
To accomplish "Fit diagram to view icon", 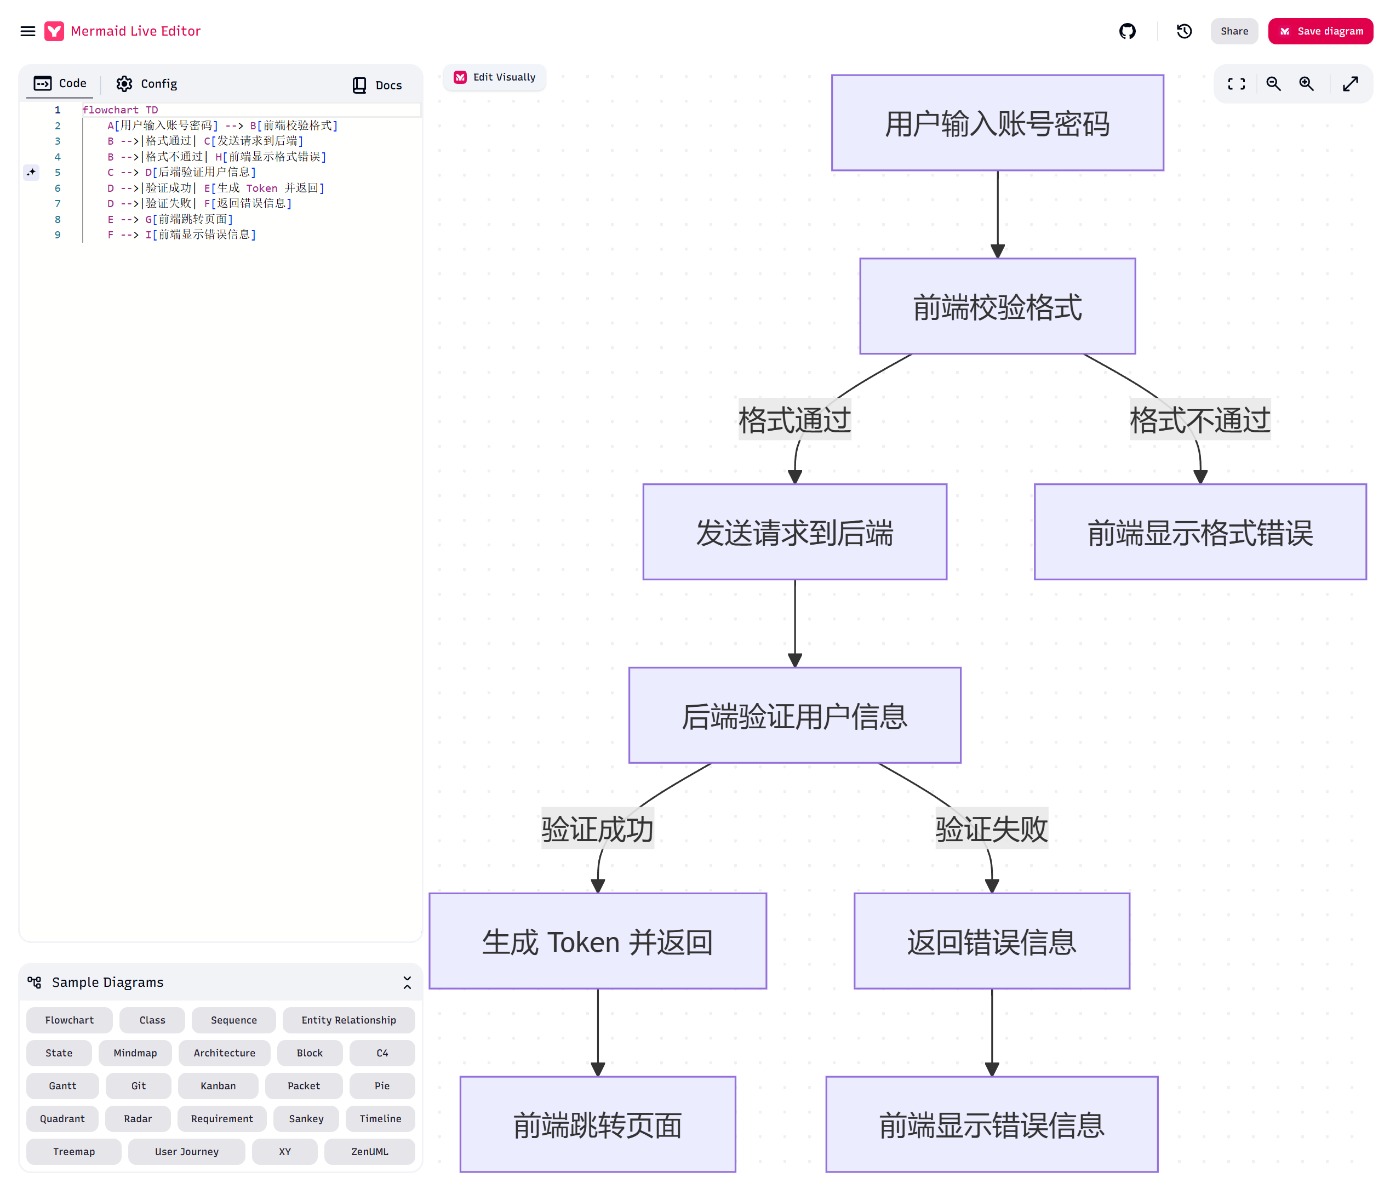I will [x=1236, y=84].
